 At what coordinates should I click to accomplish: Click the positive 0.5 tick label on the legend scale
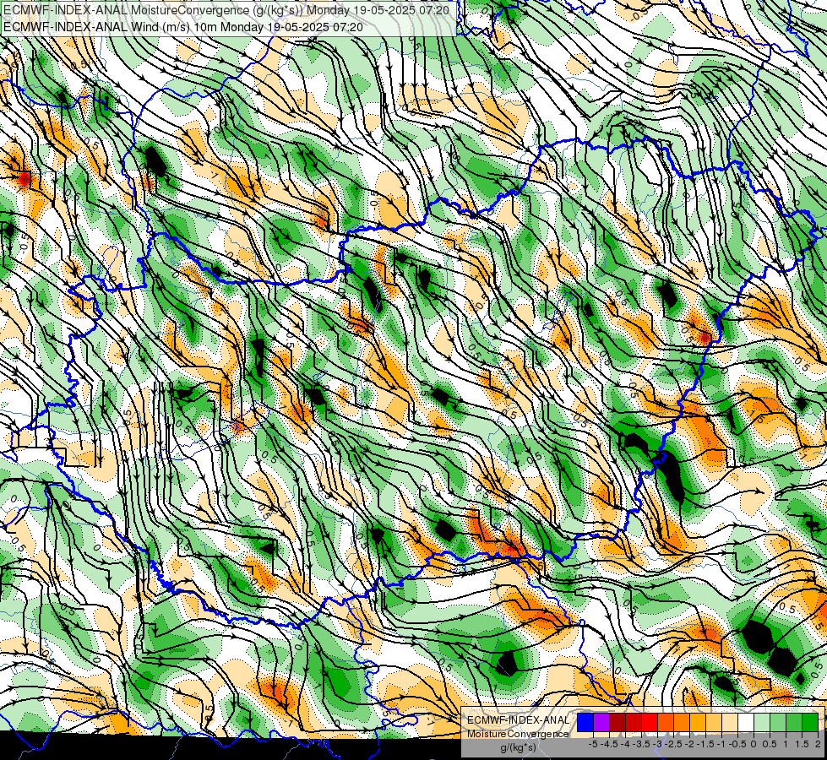click(770, 744)
